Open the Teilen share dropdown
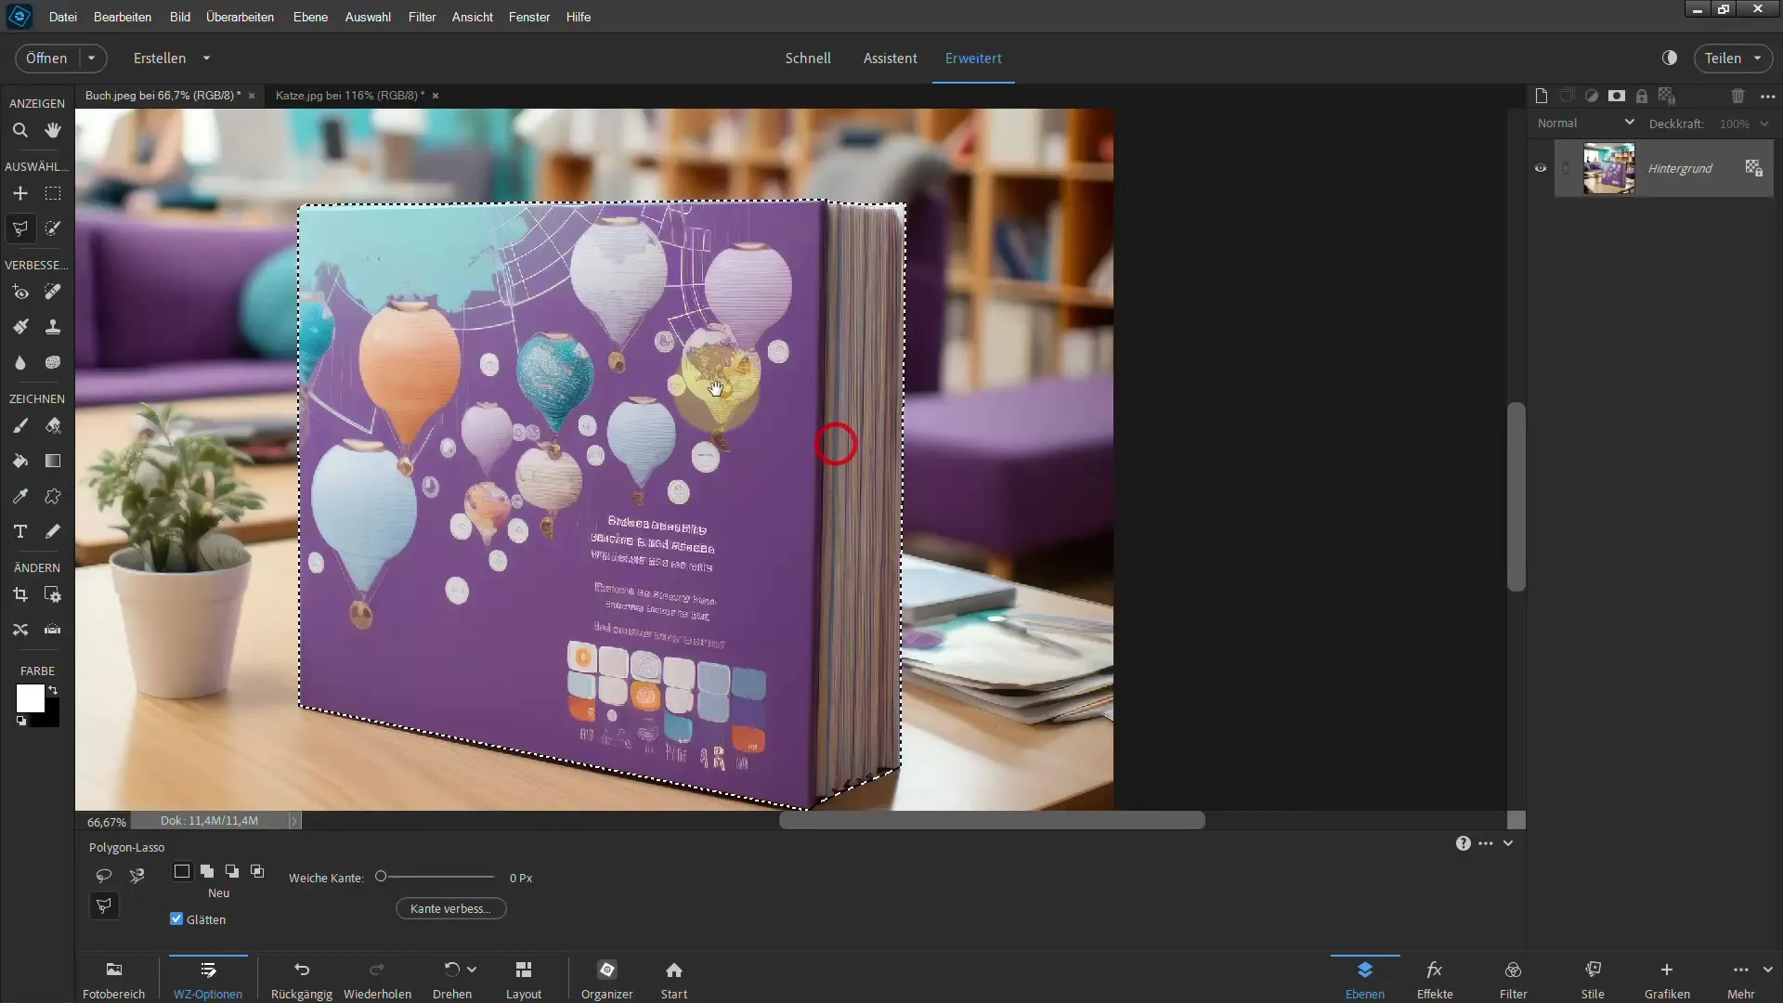The image size is (1783, 1003). click(1733, 58)
